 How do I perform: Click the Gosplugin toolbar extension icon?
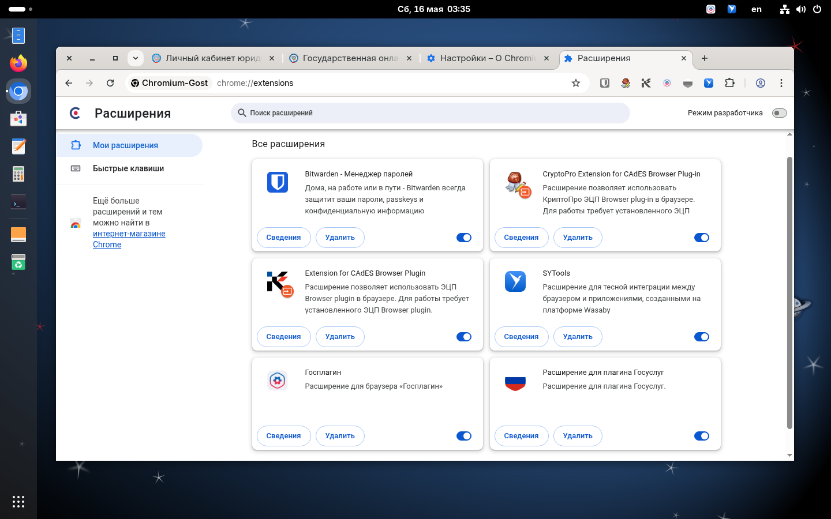pyautogui.click(x=667, y=83)
